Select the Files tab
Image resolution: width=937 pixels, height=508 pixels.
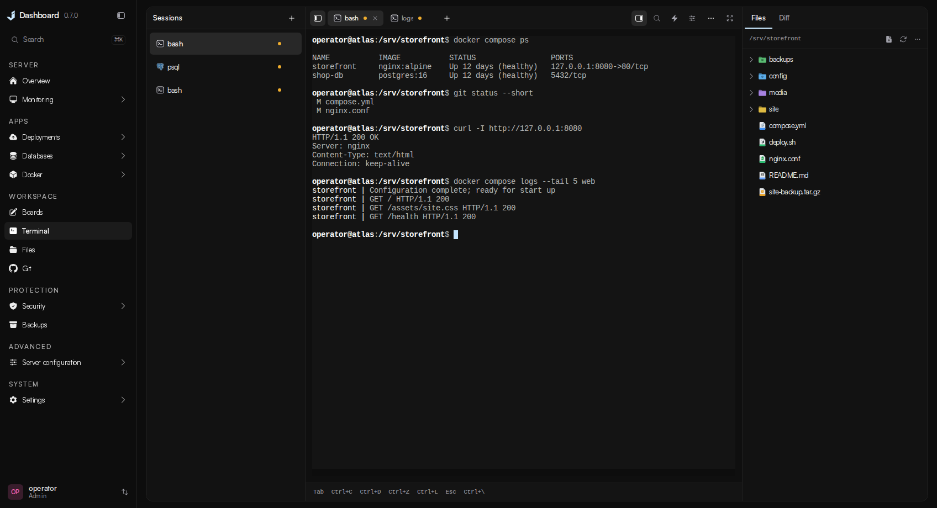pyautogui.click(x=759, y=18)
